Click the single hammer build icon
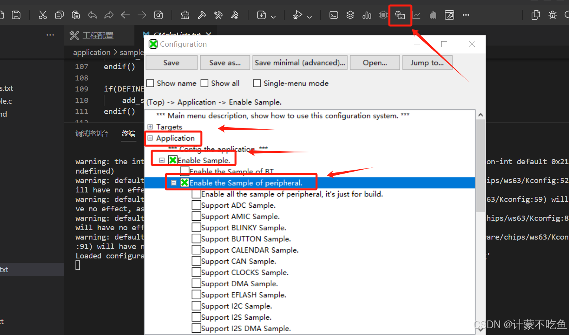The image size is (569, 335). coord(202,15)
